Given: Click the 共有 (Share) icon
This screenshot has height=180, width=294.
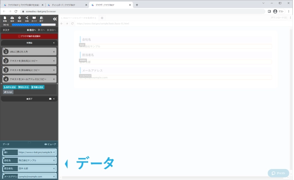Looking at the screenshot, I should click(x=27, y=19).
